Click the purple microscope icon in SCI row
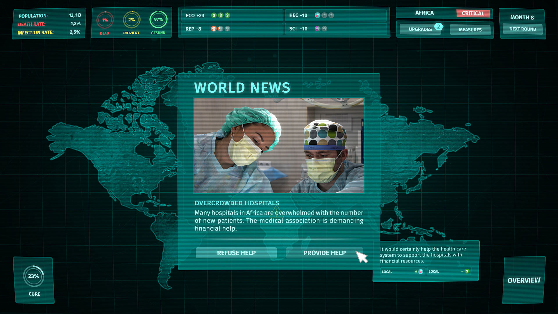 317,29
